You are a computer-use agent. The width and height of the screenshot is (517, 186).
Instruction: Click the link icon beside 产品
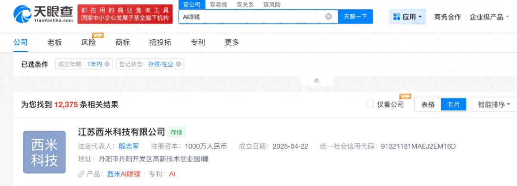point(81,174)
